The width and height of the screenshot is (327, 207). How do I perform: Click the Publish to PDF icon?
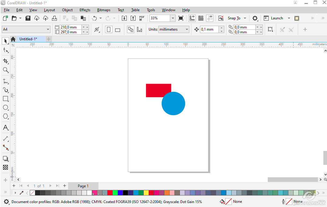[x=142, y=18]
